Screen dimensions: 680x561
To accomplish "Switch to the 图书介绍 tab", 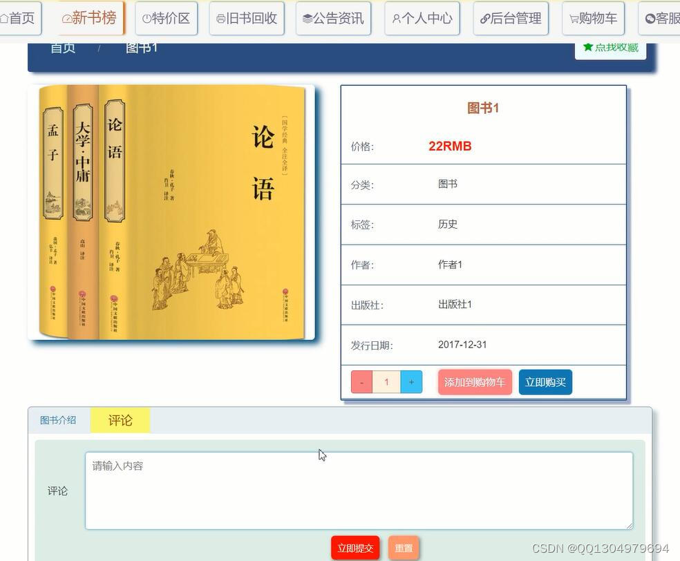I will [58, 420].
